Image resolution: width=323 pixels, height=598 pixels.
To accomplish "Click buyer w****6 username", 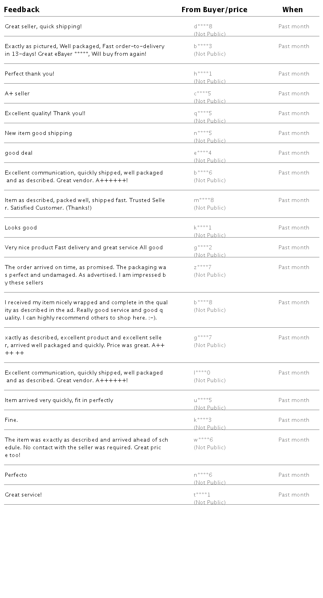I will [203, 440].
